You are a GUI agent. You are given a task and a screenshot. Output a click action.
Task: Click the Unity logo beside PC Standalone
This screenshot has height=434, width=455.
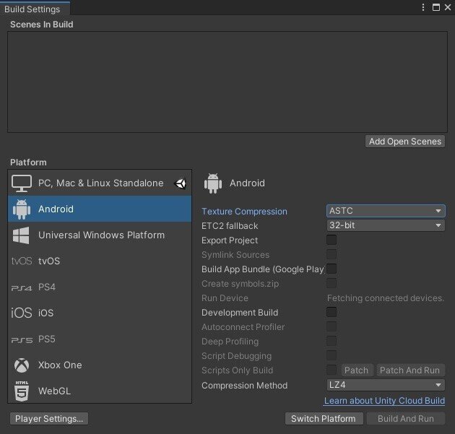coord(181,183)
